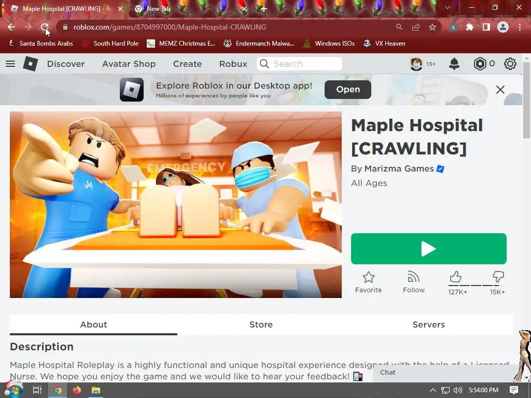Click the Roblox search magnifier

264,64
